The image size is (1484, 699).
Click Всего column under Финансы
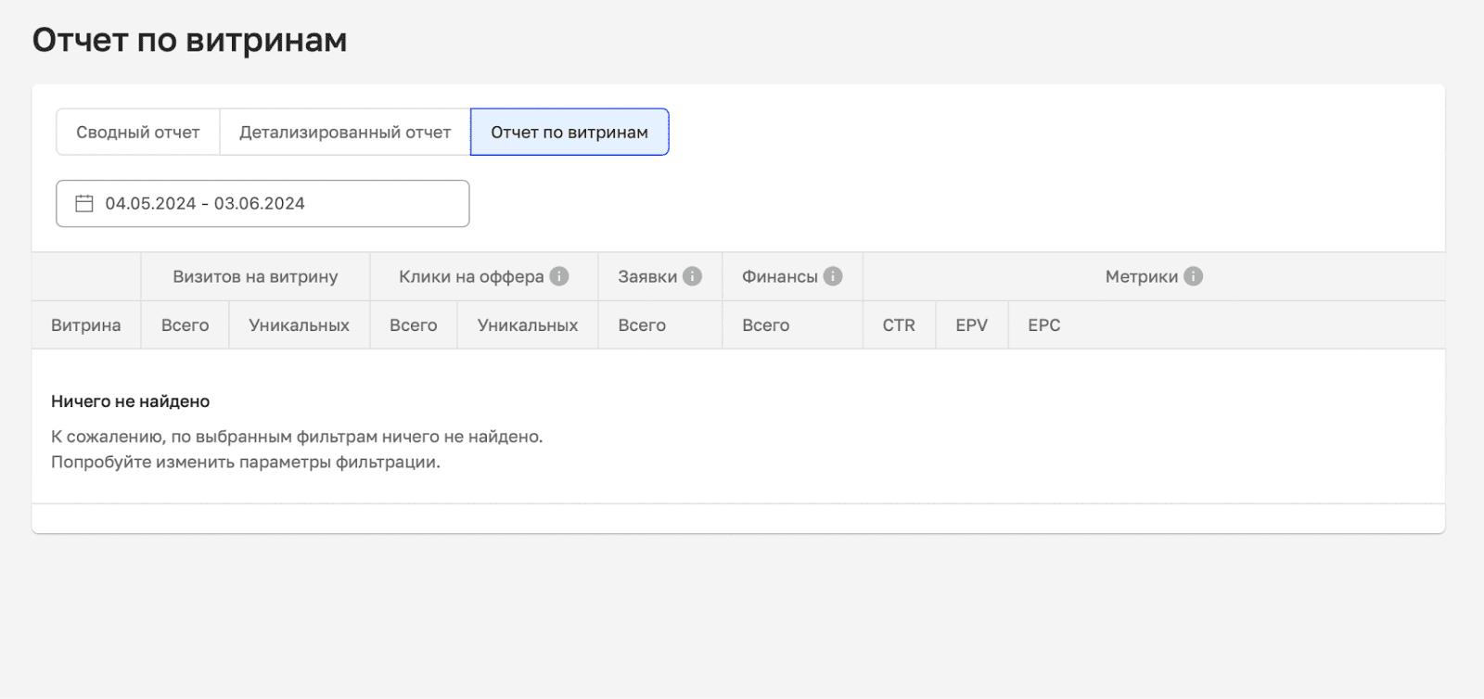[x=765, y=325]
